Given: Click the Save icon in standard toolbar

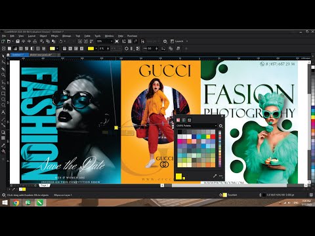Looking at the screenshot, I should tap(18, 41).
